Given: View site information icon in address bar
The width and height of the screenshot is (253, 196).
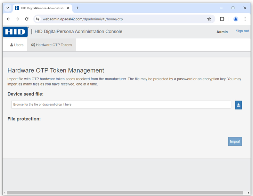Looking at the screenshot, I should 37,19.
